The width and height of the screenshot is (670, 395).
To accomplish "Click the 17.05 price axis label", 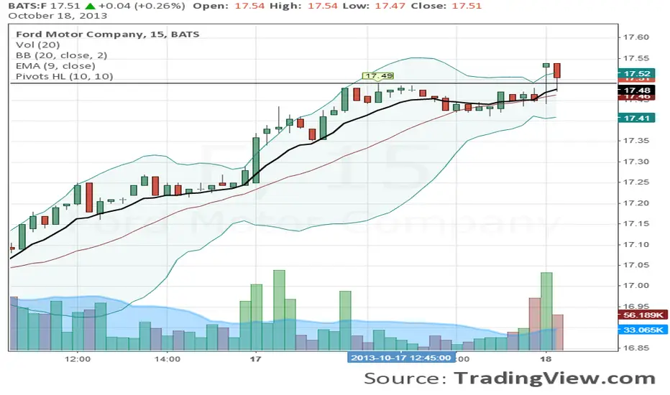I will click(635, 265).
